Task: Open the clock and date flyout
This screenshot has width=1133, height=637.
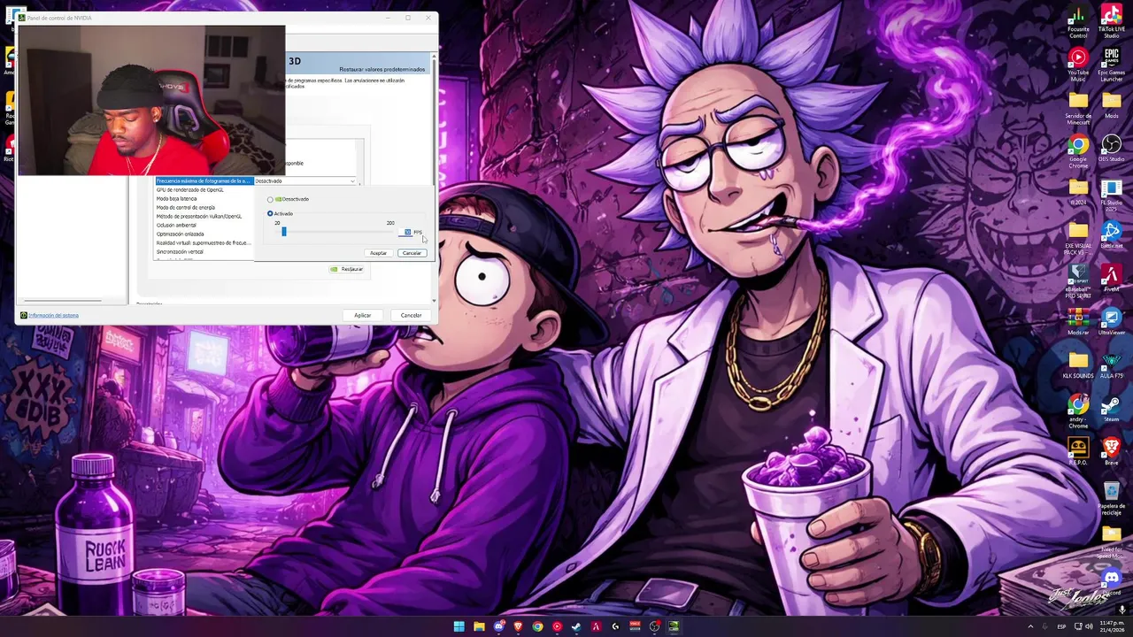Action: [1111, 626]
